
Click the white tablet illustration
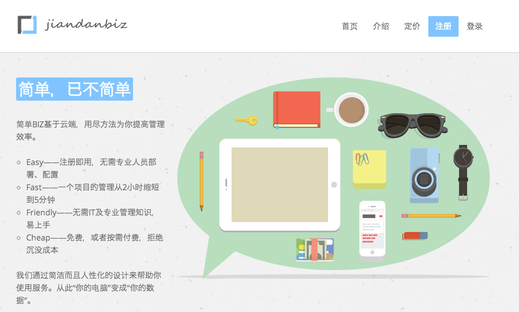[280, 185]
